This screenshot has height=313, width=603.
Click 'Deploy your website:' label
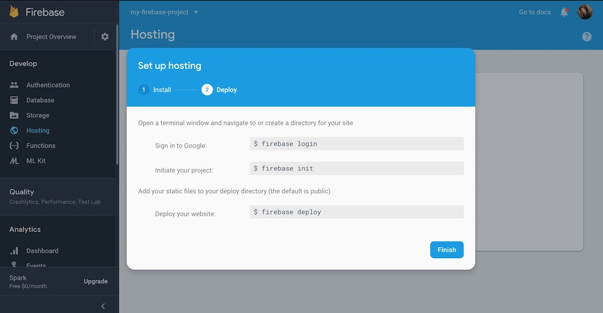185,214
